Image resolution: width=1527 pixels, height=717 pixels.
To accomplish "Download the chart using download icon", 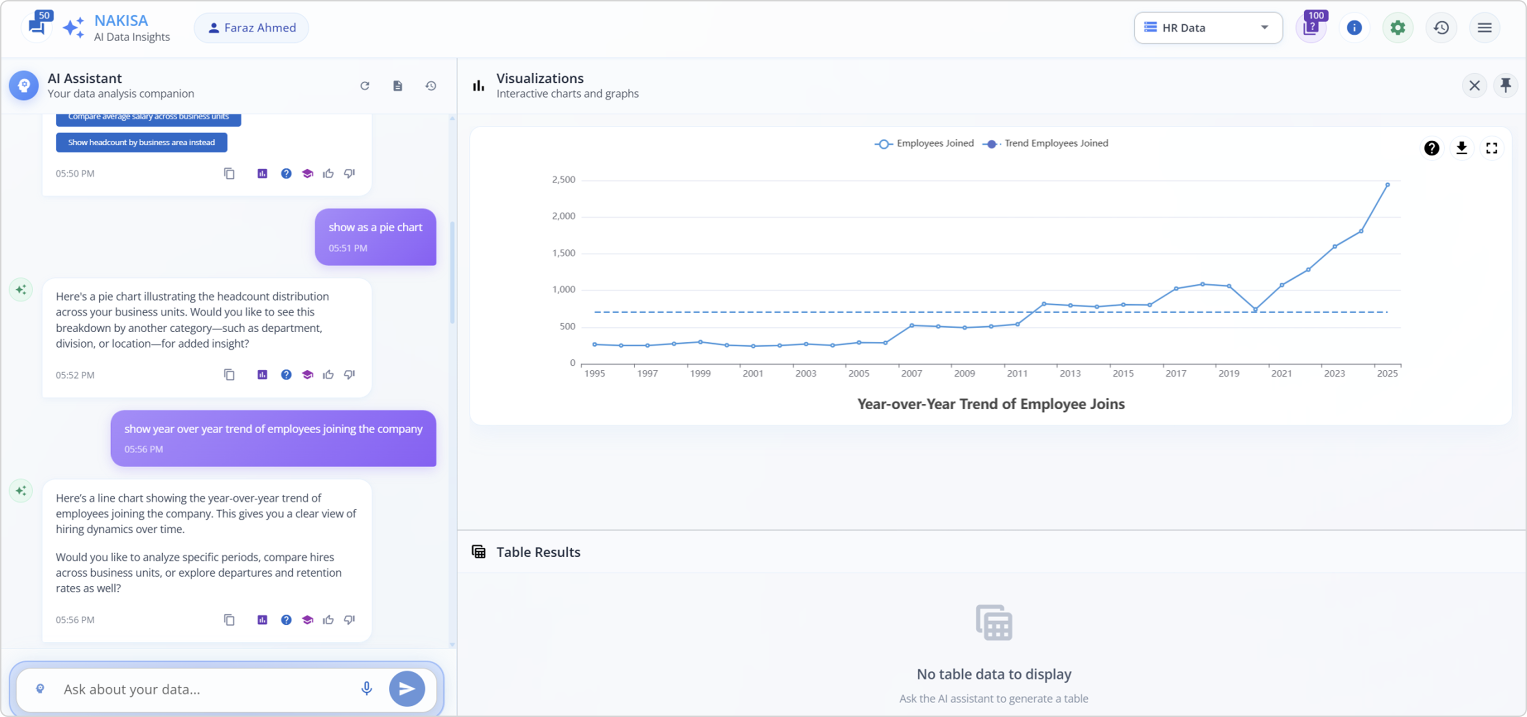I will click(1462, 148).
